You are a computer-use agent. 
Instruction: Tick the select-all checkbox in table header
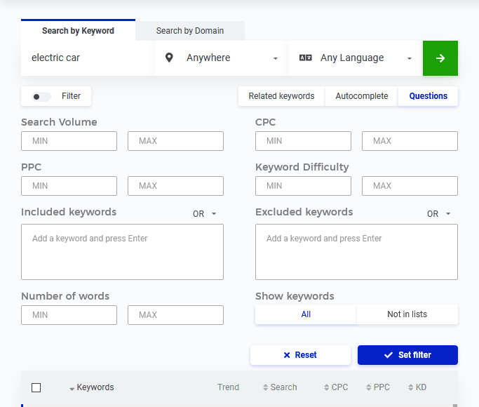pyautogui.click(x=36, y=387)
